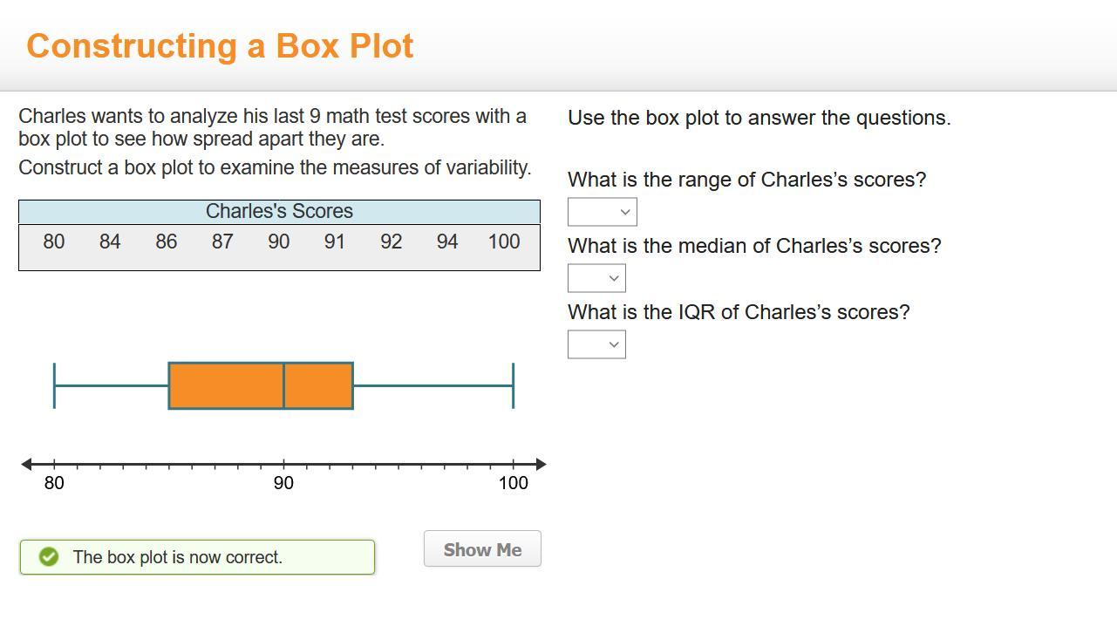Click the left whisker end at 80
This screenshot has width=1117, height=633.
[x=54, y=385]
